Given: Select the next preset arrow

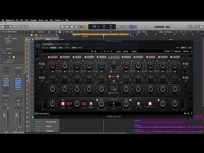Looking at the screenshot, I should pyautogui.click(x=47, y=48).
